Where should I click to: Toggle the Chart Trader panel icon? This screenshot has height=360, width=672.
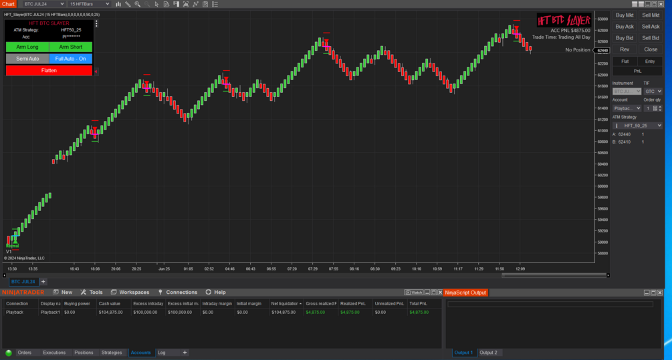tap(176, 4)
